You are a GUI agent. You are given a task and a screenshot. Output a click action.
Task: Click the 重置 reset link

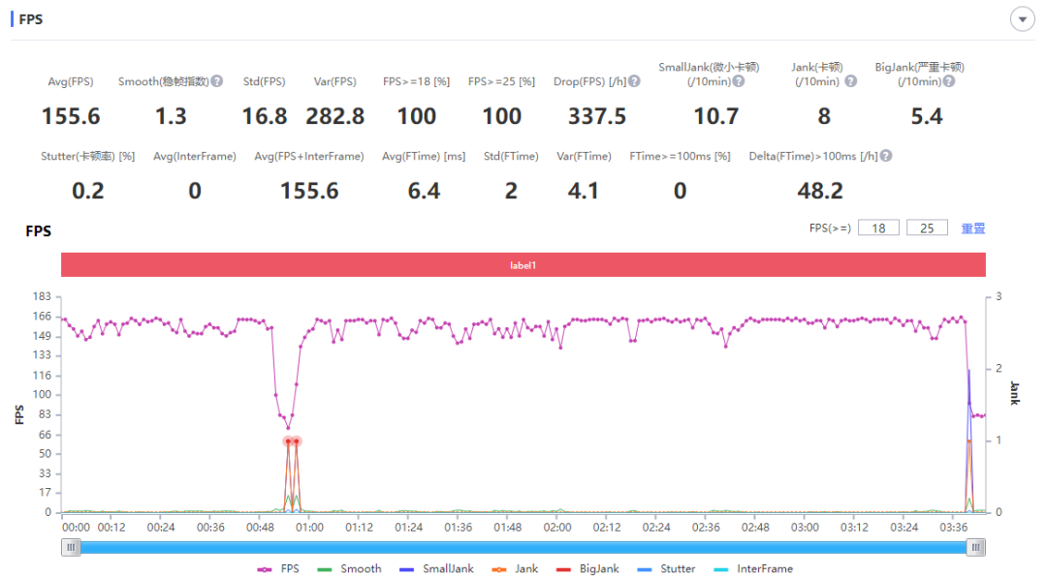972,228
